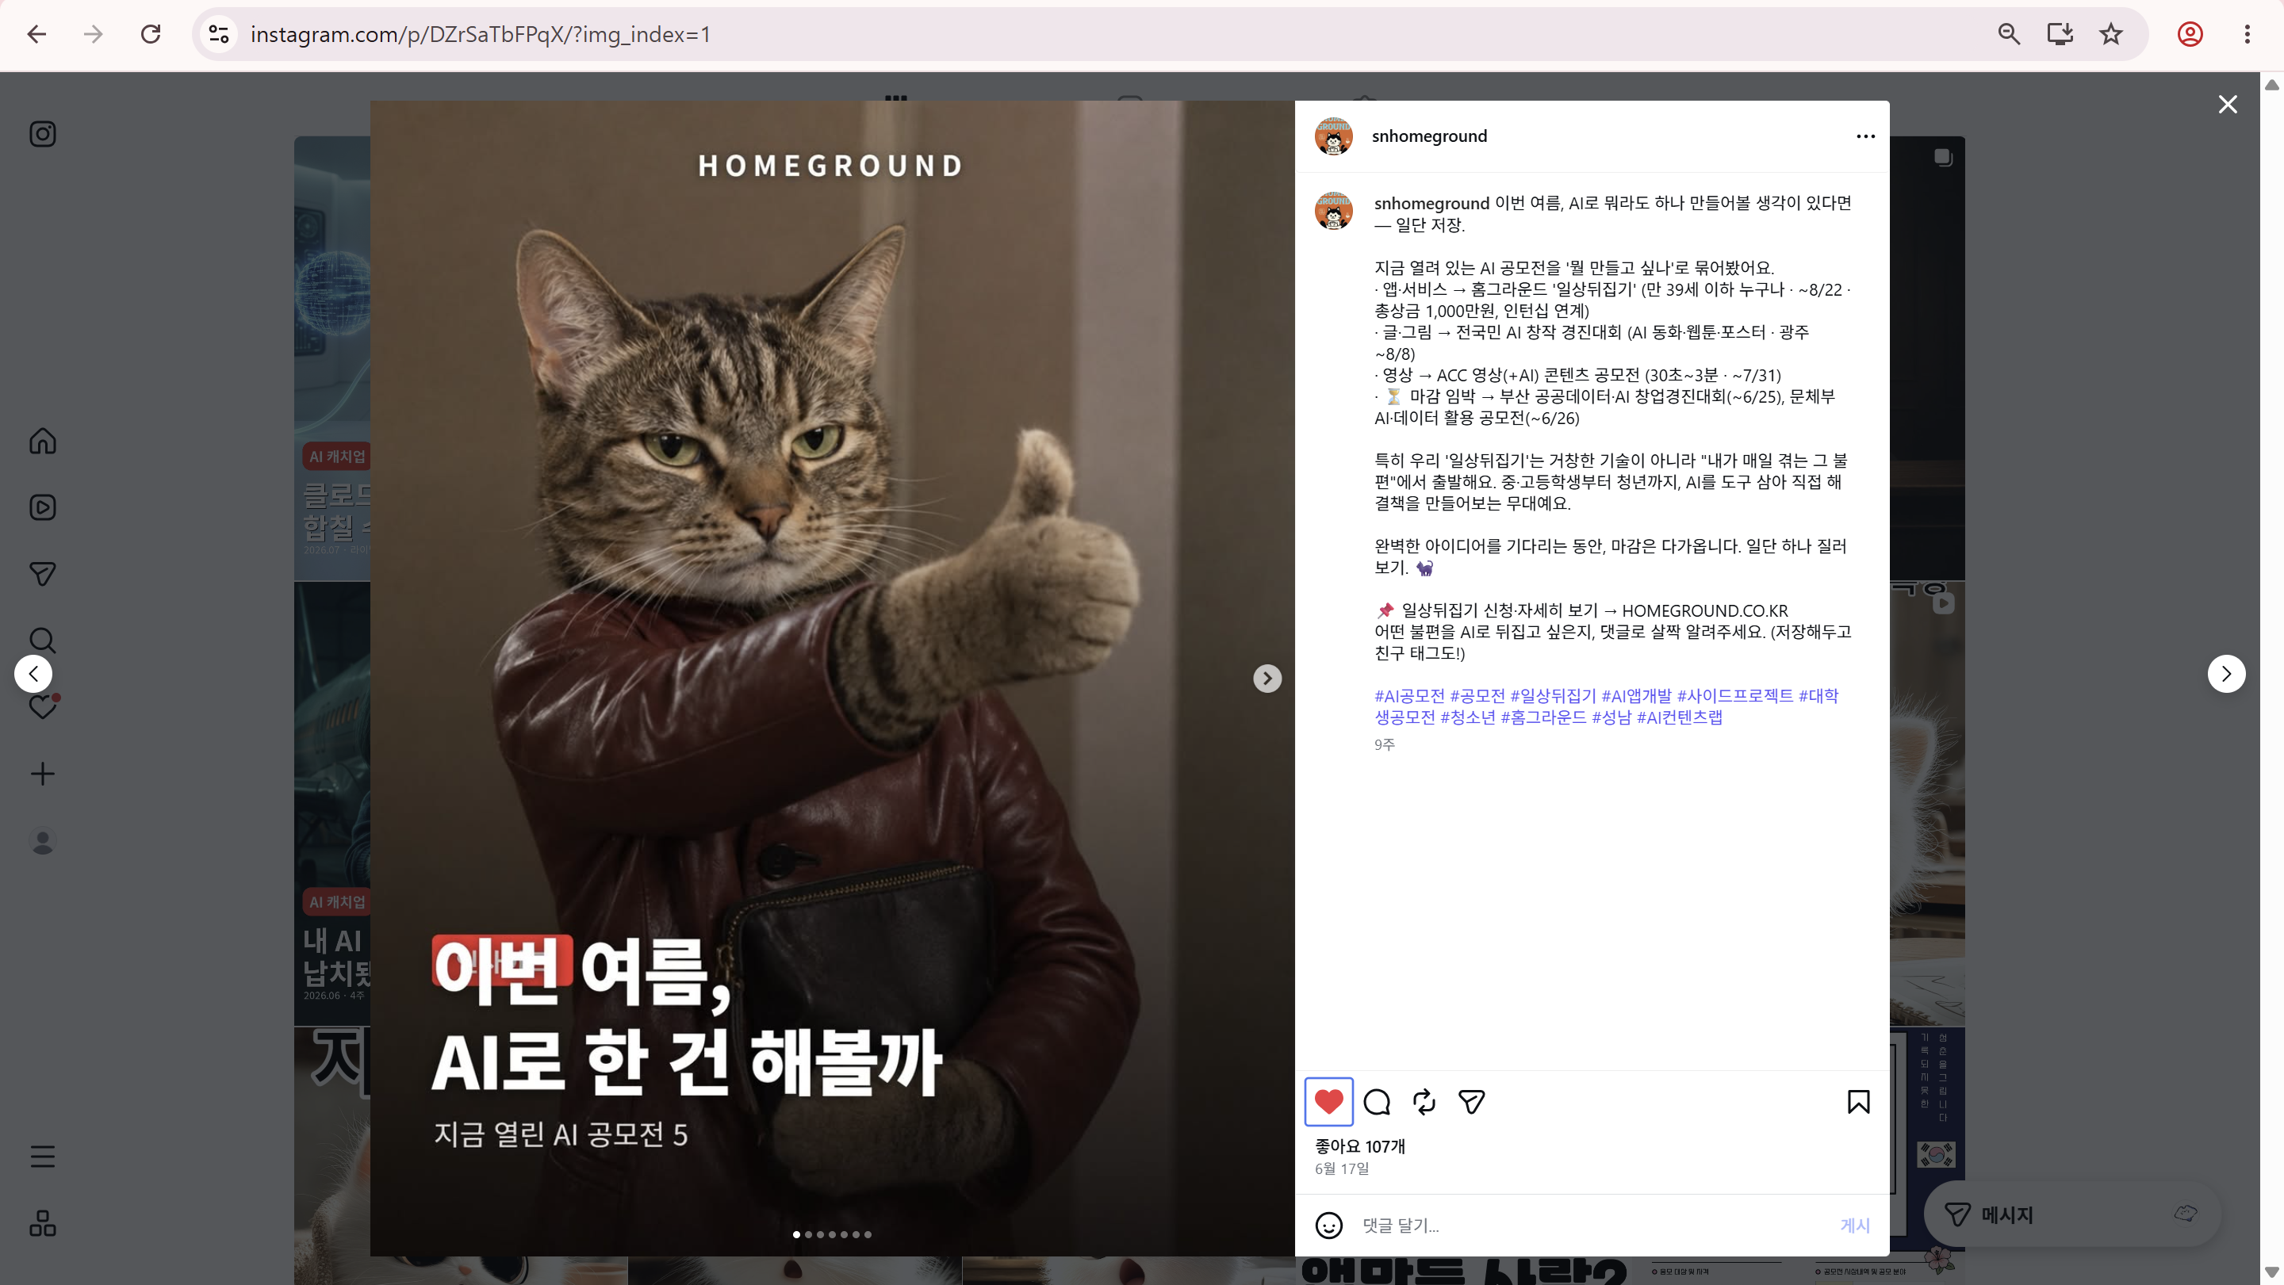Image resolution: width=2284 pixels, height=1285 pixels.
Task: Click the comment bubble icon
Action: pyautogui.click(x=1377, y=1102)
